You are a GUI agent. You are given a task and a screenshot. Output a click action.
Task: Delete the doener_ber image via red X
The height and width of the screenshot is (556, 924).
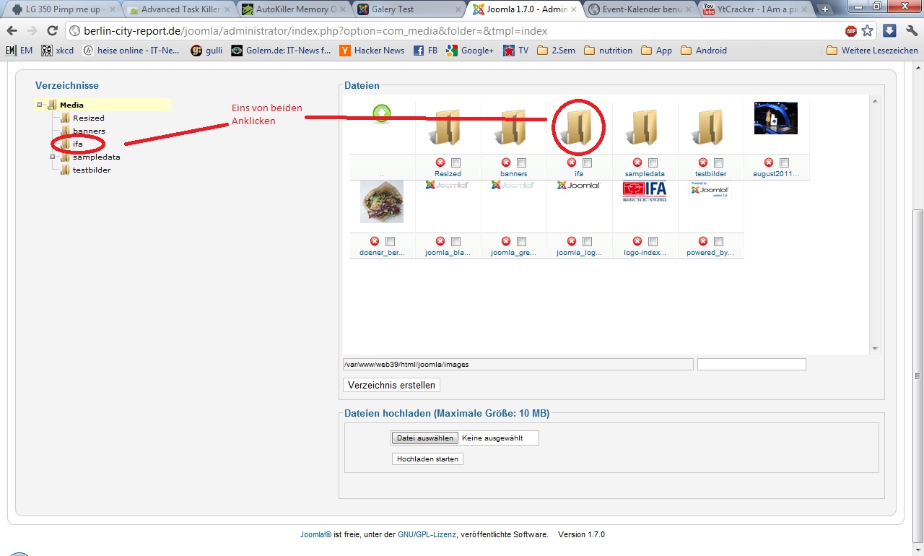375,241
